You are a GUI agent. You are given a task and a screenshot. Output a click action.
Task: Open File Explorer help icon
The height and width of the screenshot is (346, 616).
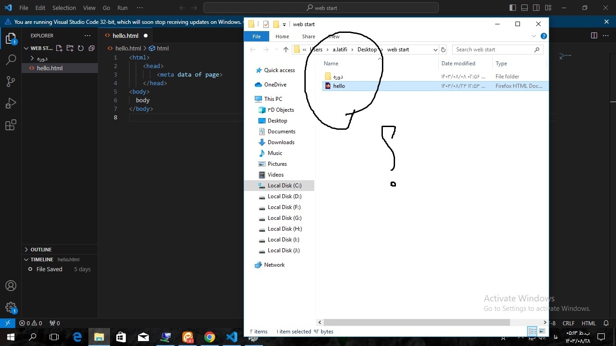tap(543, 36)
